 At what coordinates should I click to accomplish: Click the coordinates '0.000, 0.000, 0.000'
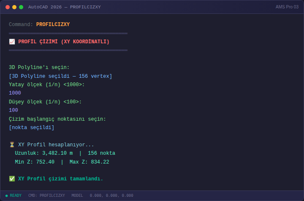coord(111,196)
